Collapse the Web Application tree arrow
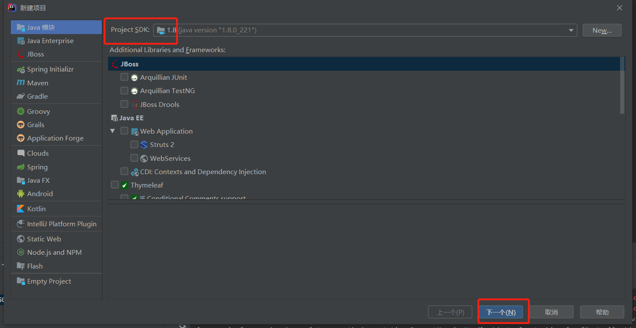 [113, 131]
